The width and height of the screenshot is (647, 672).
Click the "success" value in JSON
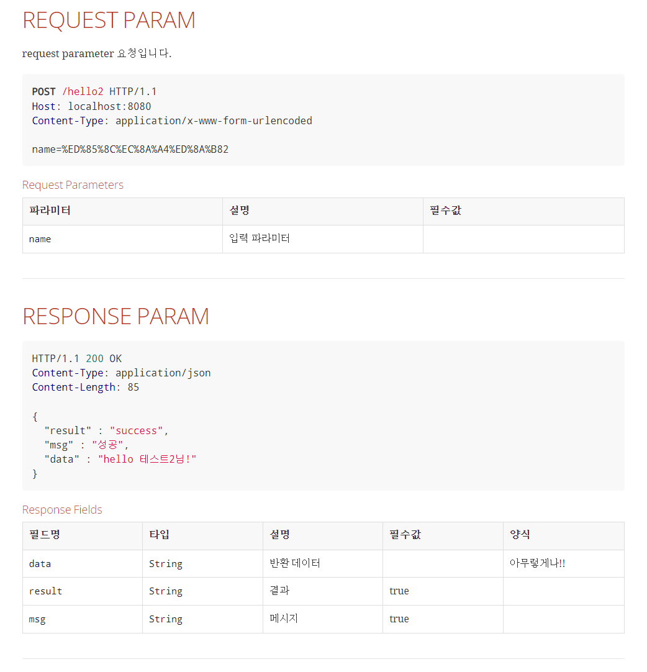[136, 431]
